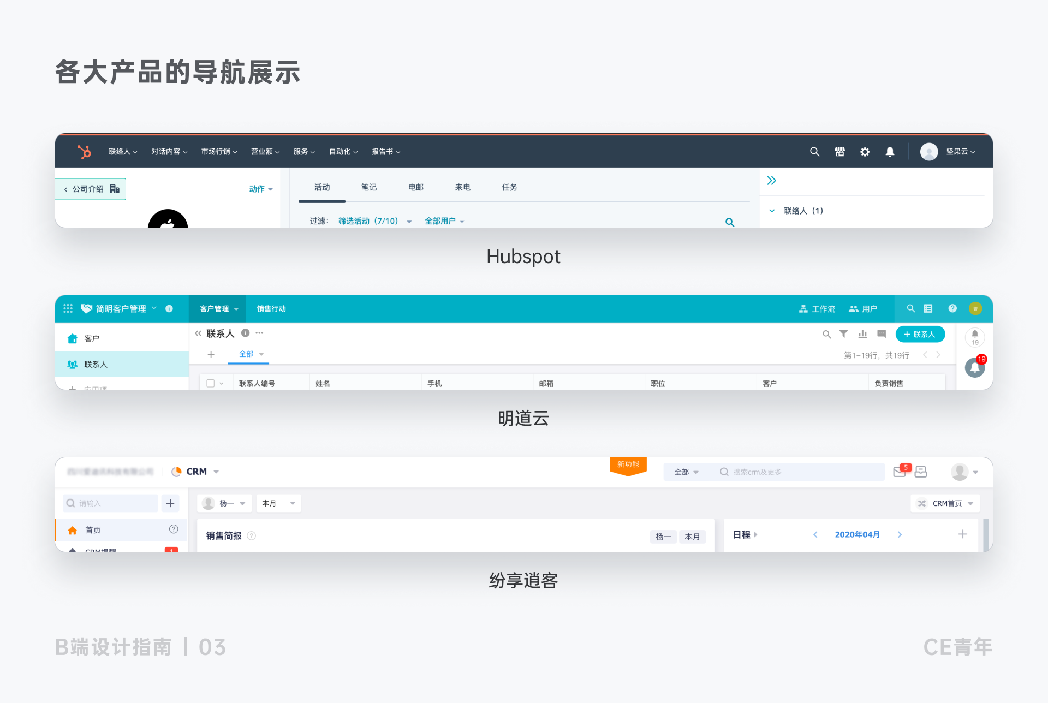Open the 联络人 dropdown in HubSpot nav
Viewport: 1048px width, 703px height.
(x=123, y=152)
